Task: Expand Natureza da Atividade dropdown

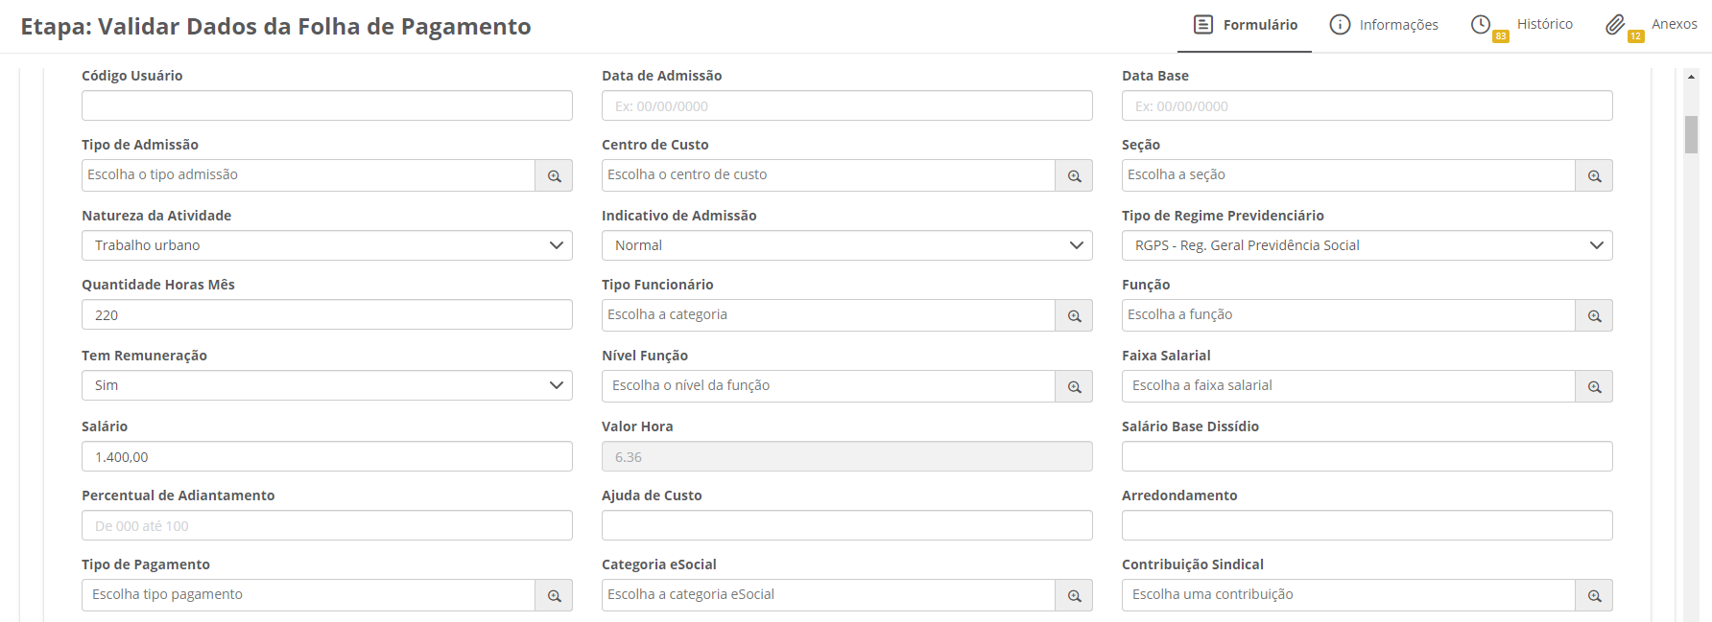Action: 326,245
